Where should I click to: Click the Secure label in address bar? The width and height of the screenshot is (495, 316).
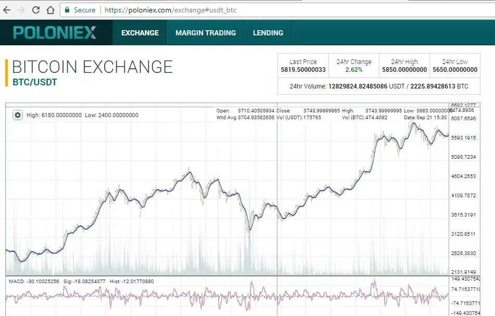tap(85, 10)
